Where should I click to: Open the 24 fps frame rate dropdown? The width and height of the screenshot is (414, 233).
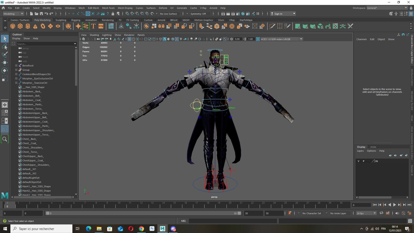pyautogui.click(x=366, y=213)
